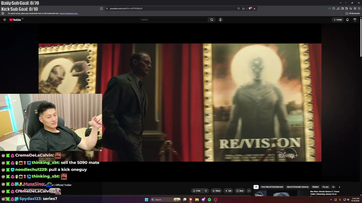Open the YouTube account avatar menu
Image resolution: width=362 pixels, height=203 pixels.
355,20
